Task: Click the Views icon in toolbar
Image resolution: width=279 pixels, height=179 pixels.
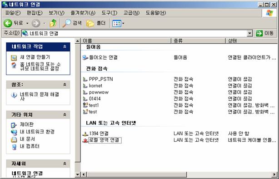Action: [x=117, y=23]
